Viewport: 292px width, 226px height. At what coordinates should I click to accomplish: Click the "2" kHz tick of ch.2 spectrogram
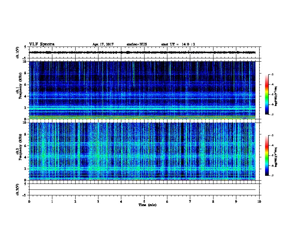coord(25,169)
